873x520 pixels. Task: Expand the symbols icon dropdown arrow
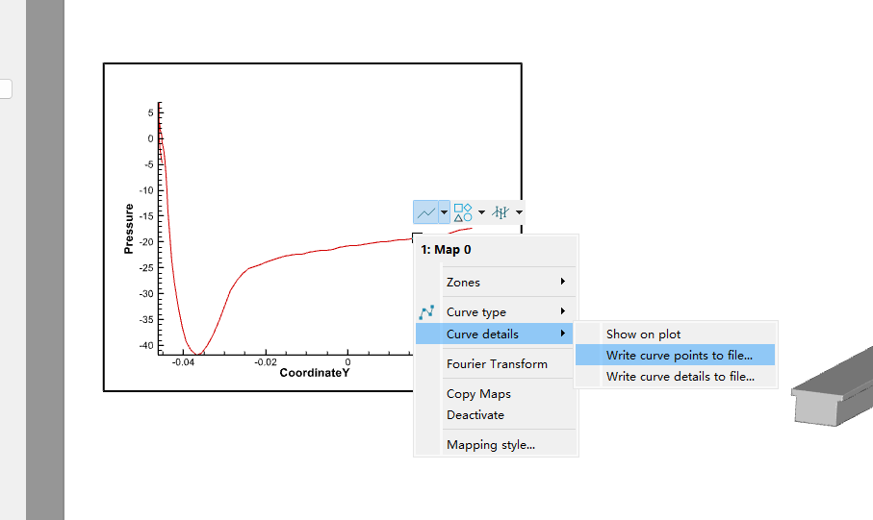[481, 211]
